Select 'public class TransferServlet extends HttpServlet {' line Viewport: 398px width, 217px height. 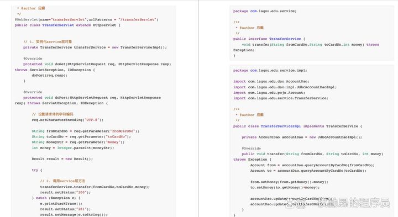[67, 25]
